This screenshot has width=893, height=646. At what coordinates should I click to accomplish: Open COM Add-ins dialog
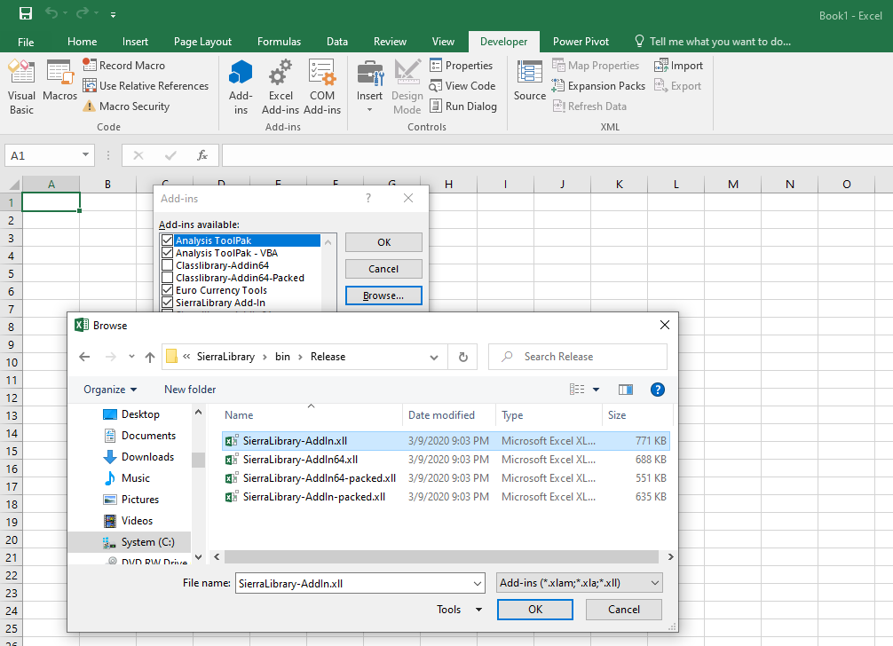[322, 87]
